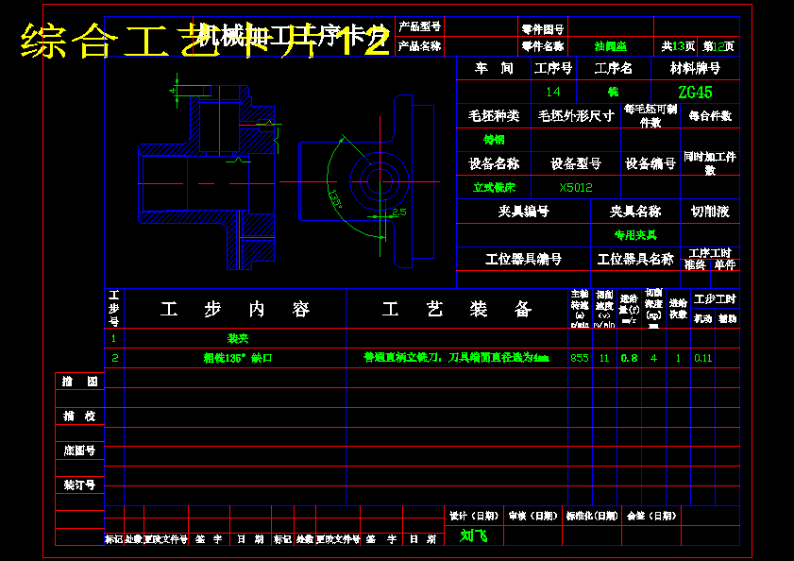
Task: Select the 工步工时 column header
Action: coord(715,299)
